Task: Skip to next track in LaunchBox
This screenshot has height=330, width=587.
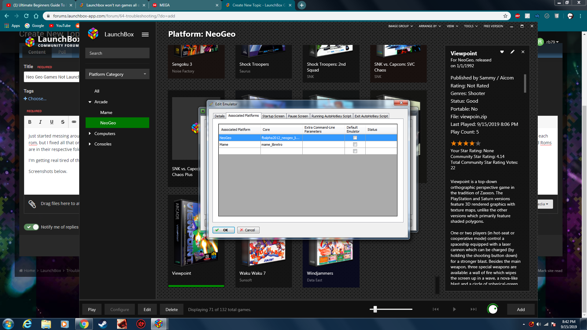Action: point(473,309)
